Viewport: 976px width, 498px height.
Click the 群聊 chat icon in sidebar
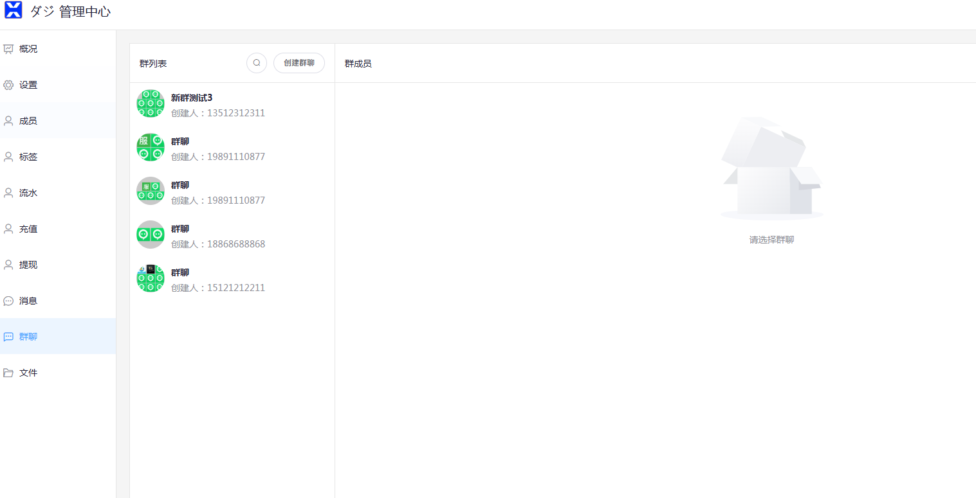click(8, 337)
